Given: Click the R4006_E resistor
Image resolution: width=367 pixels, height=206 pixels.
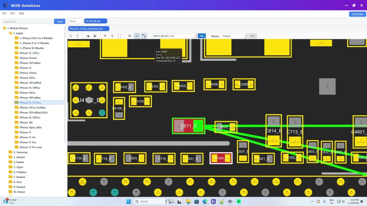Looking at the screenshot, I should pos(215,84).
